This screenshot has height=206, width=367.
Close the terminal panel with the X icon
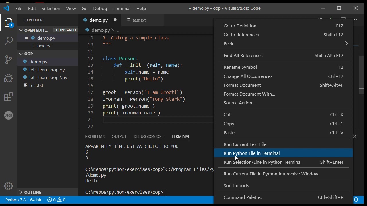click(x=355, y=136)
